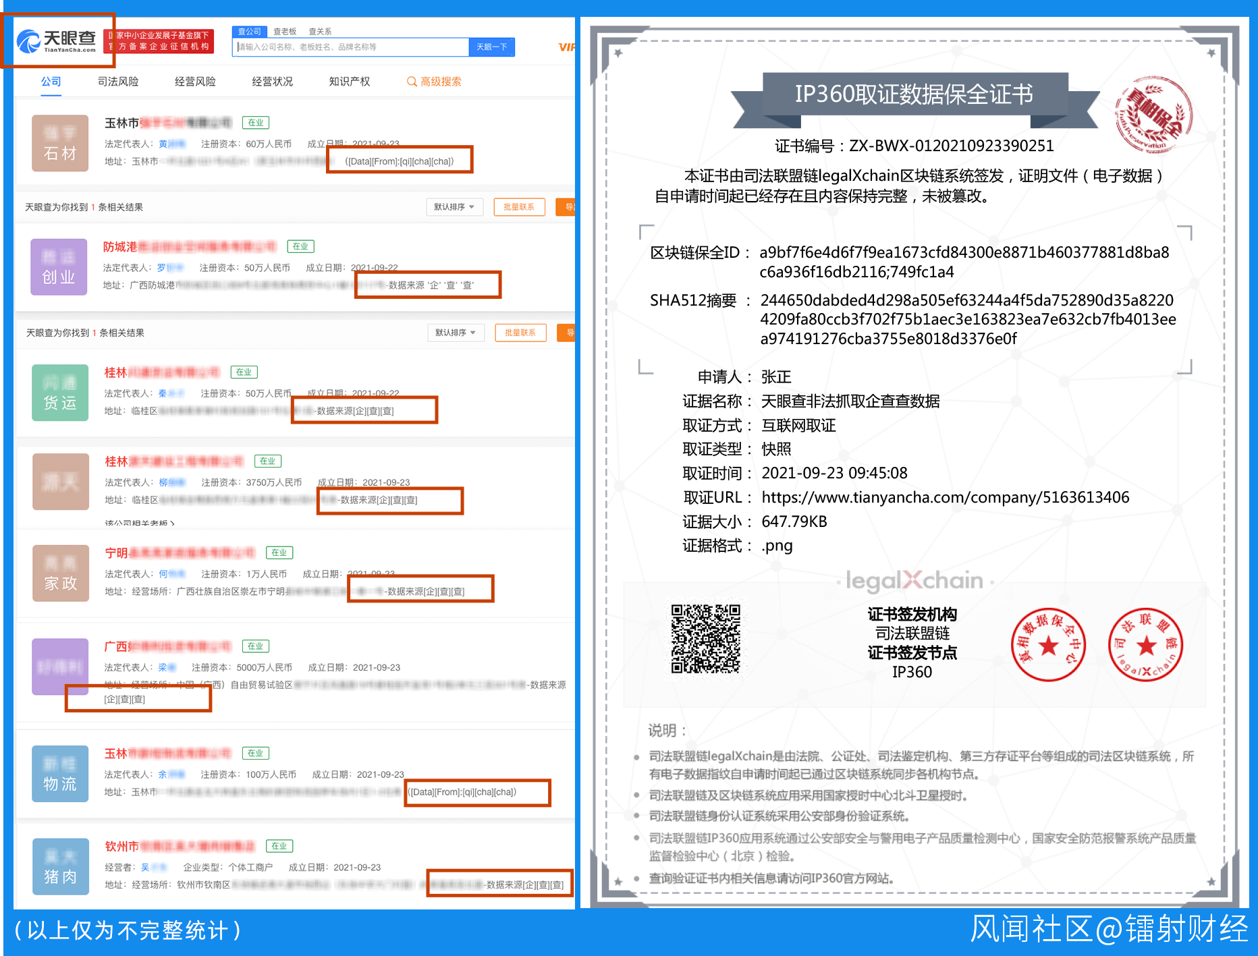Click the red 官方备案企业征信机构 banner
The height and width of the screenshot is (956, 1258).
[159, 41]
